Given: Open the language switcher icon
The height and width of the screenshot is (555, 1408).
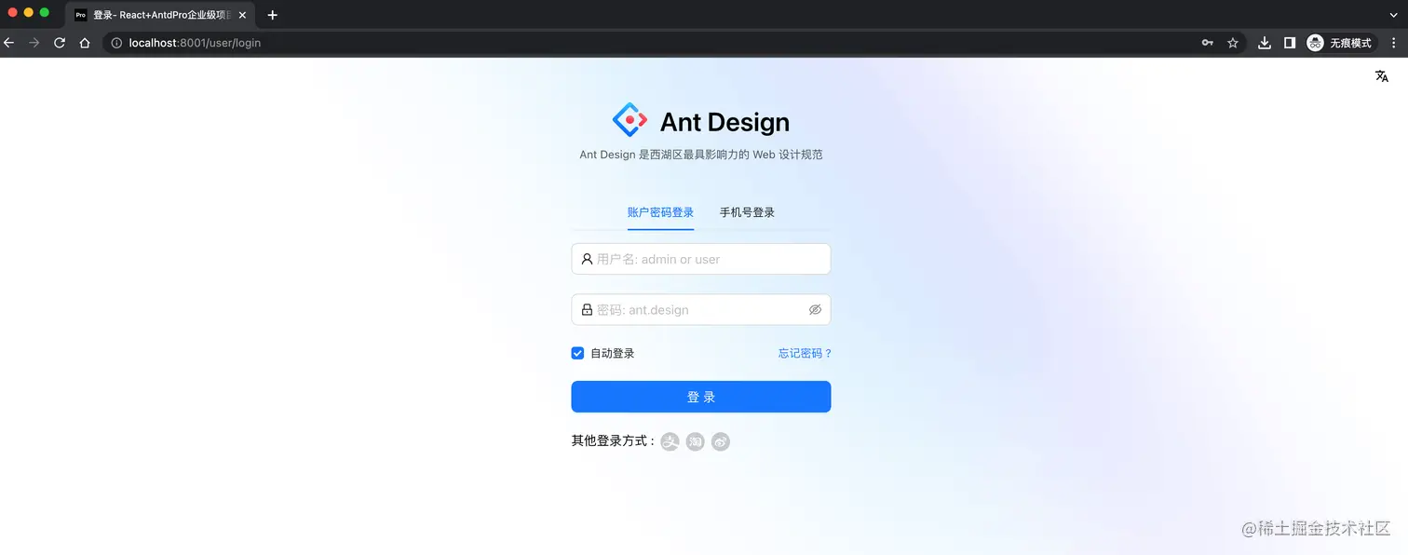Looking at the screenshot, I should [x=1382, y=76].
